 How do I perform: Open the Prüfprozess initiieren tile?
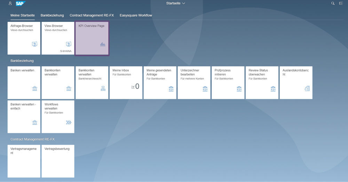pos(228,82)
